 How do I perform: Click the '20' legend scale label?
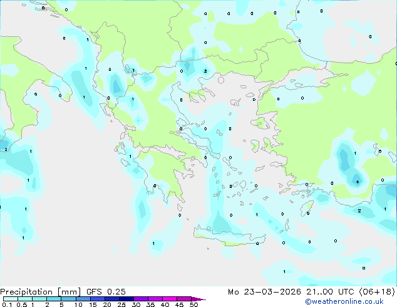[107, 304]
